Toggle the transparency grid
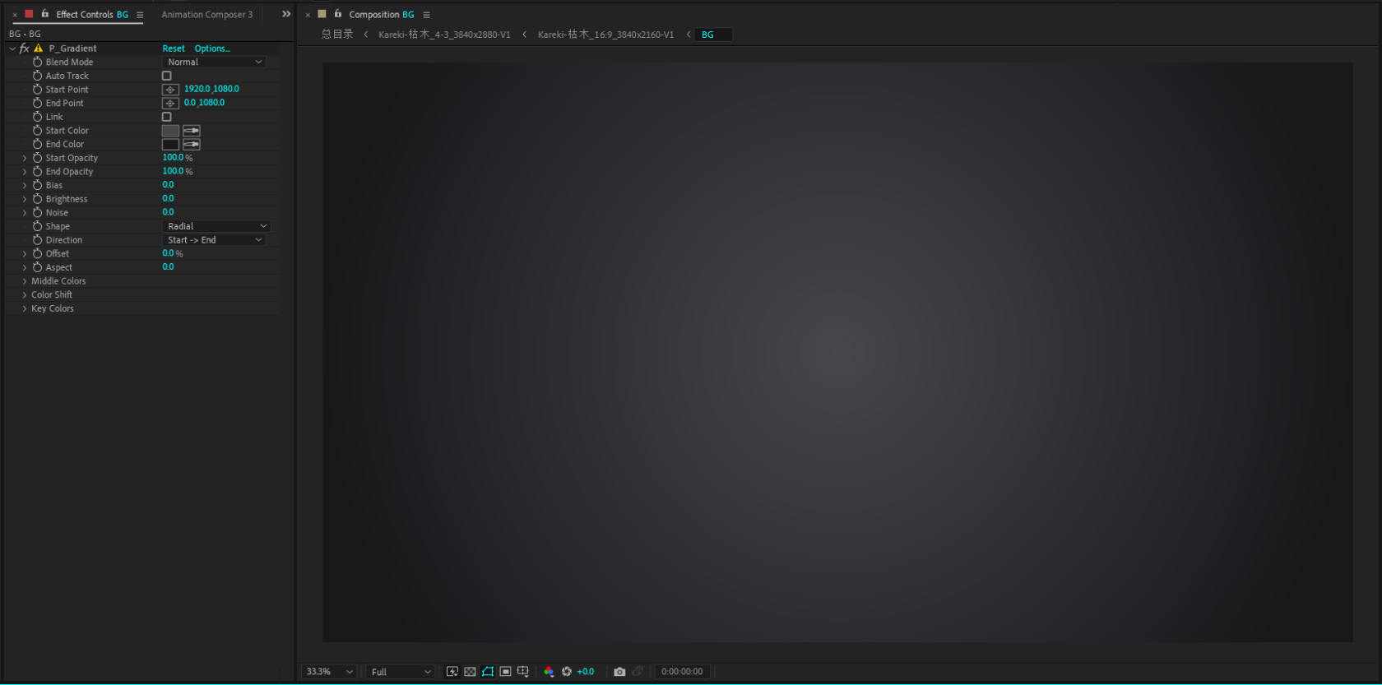The width and height of the screenshot is (1382, 685). (470, 672)
